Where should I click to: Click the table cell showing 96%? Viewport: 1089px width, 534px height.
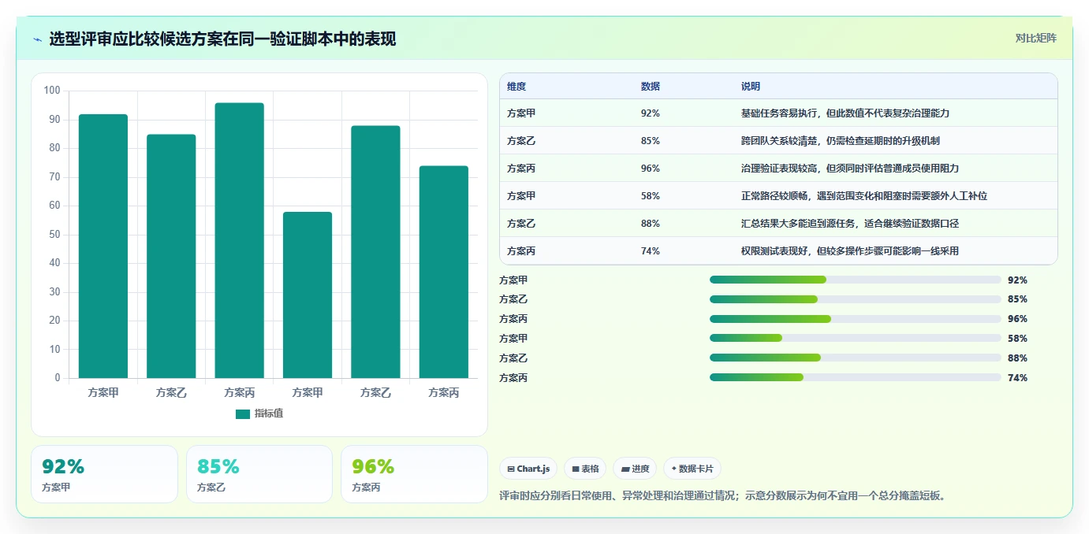coord(651,169)
